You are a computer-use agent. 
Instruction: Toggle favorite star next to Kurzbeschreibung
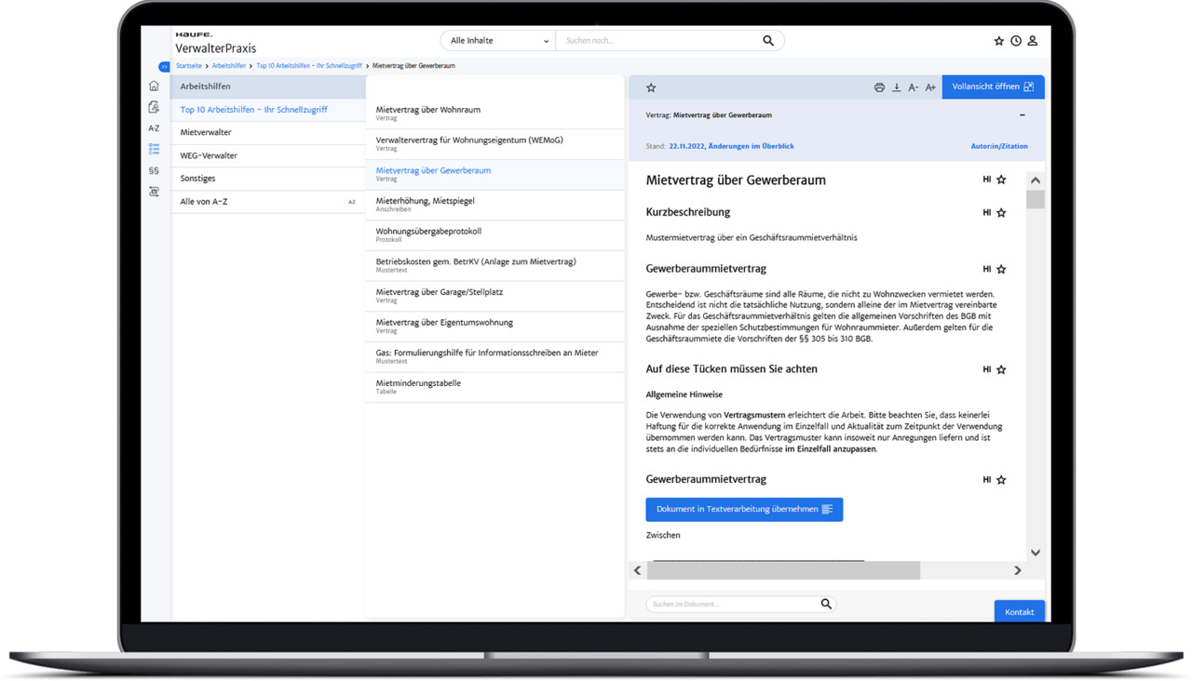coord(1001,213)
